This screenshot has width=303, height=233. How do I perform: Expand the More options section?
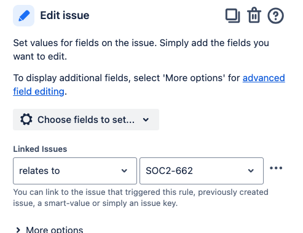click(x=49, y=230)
